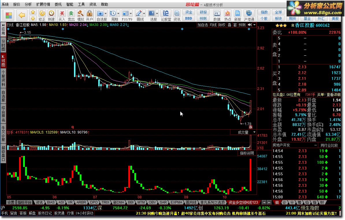Expand the 画线 dropdown arrow

(x=144, y=13)
